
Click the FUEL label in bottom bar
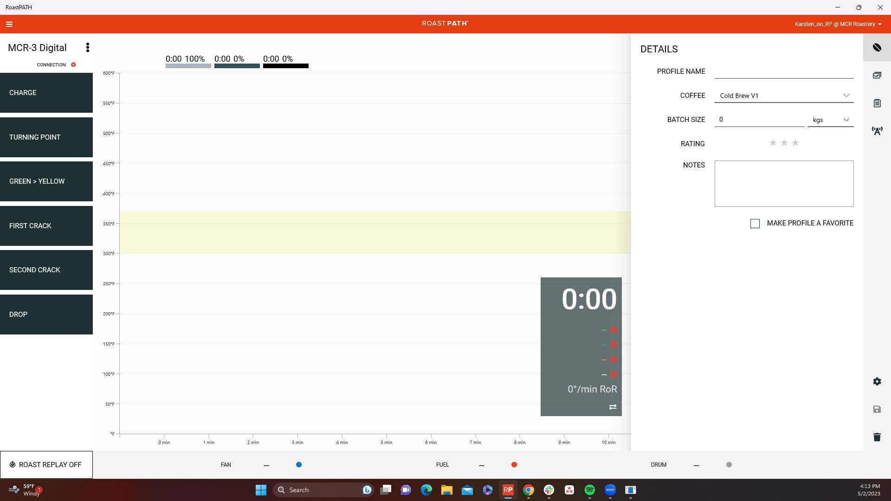[x=443, y=465]
